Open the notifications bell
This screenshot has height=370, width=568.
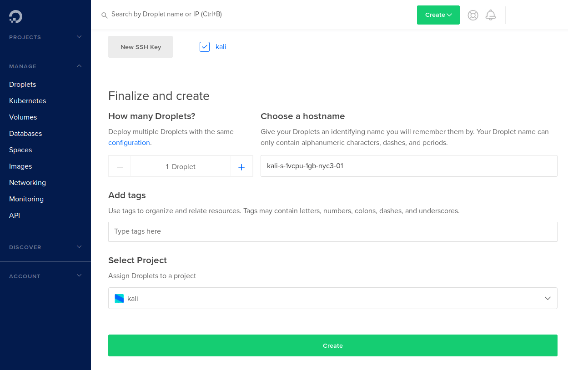pyautogui.click(x=490, y=15)
